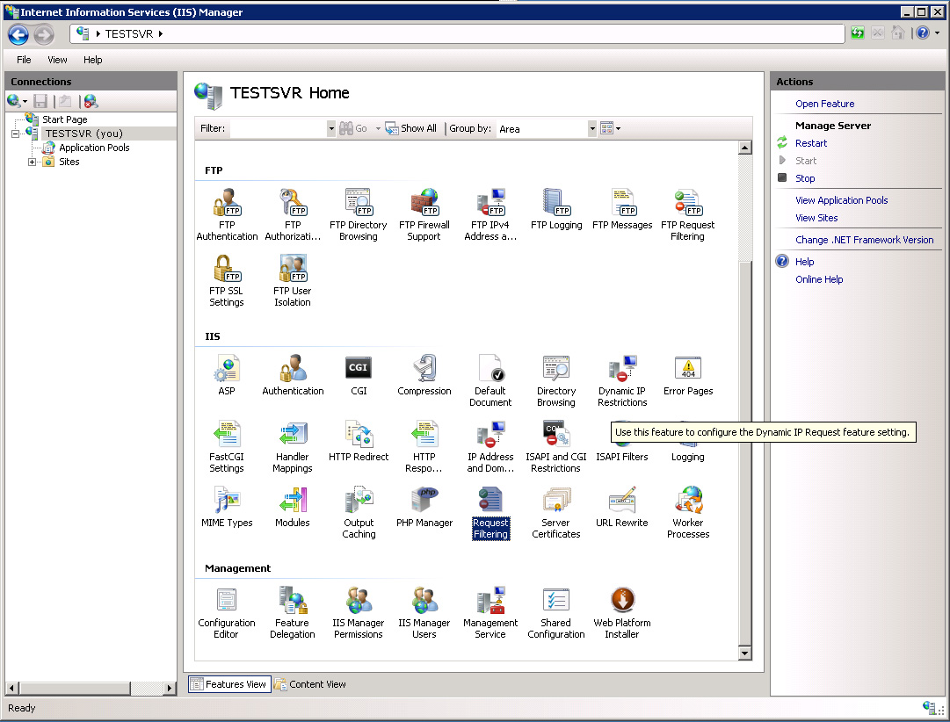Open the View menu
This screenshot has width=950, height=722.
[x=57, y=60]
